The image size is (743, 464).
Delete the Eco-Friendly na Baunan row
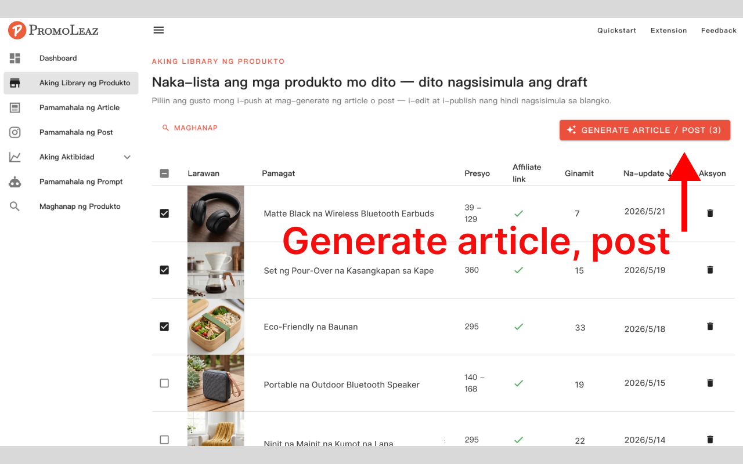(710, 327)
